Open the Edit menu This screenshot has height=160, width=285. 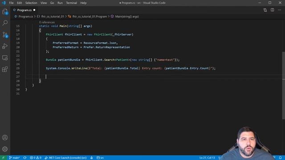click(x=19, y=3)
